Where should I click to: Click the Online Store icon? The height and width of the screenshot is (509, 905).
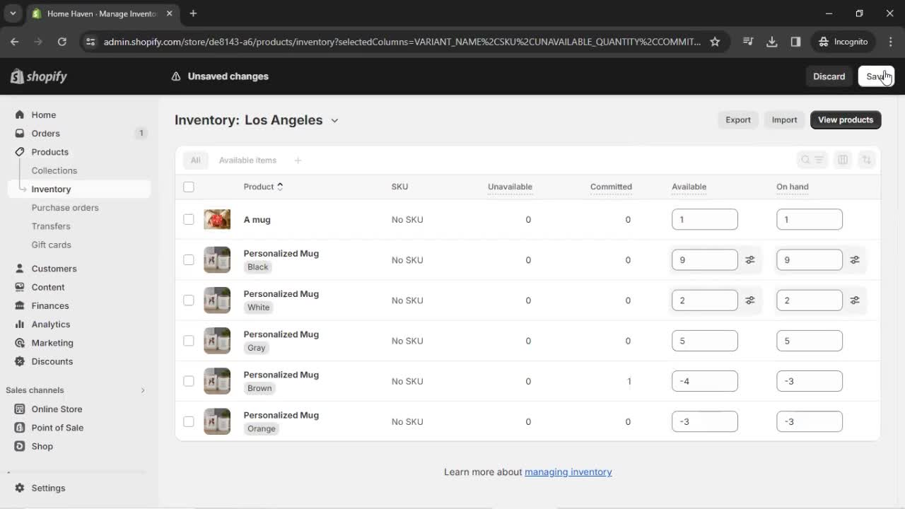tap(19, 409)
